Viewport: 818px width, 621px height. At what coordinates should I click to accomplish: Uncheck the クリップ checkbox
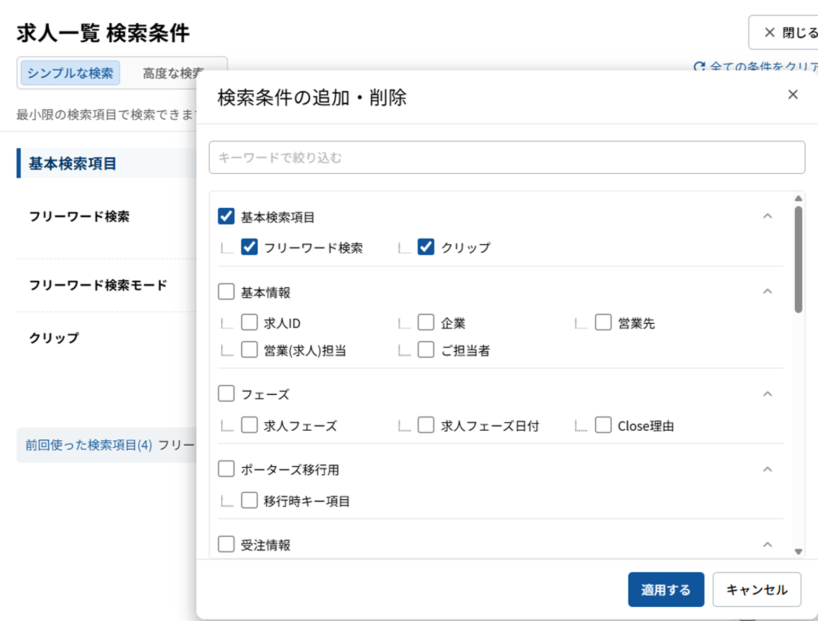coord(426,247)
